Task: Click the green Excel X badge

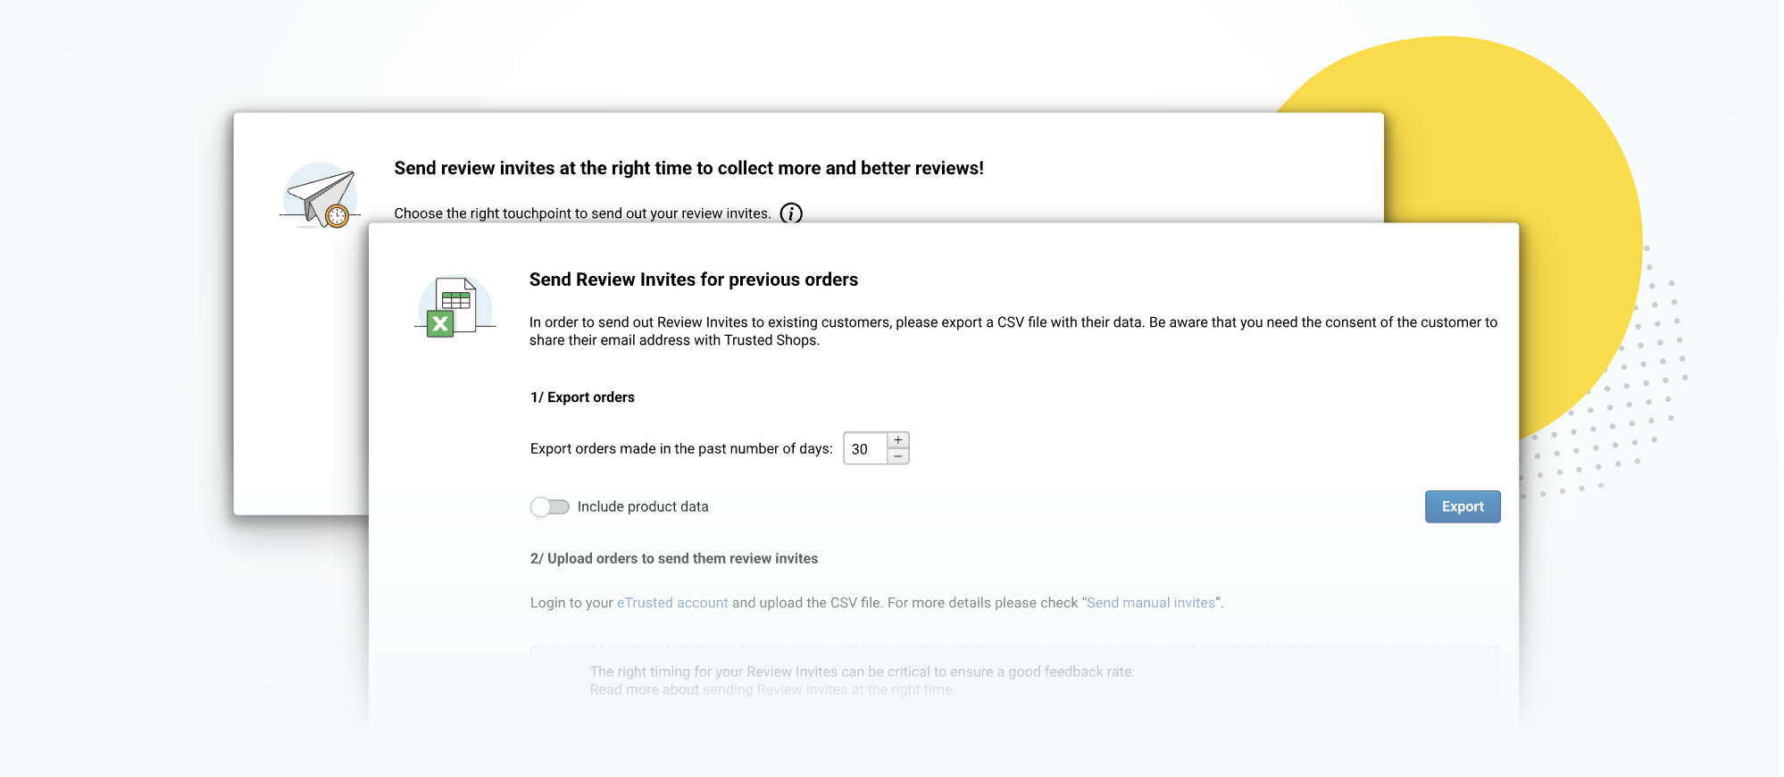Action: 440,323
